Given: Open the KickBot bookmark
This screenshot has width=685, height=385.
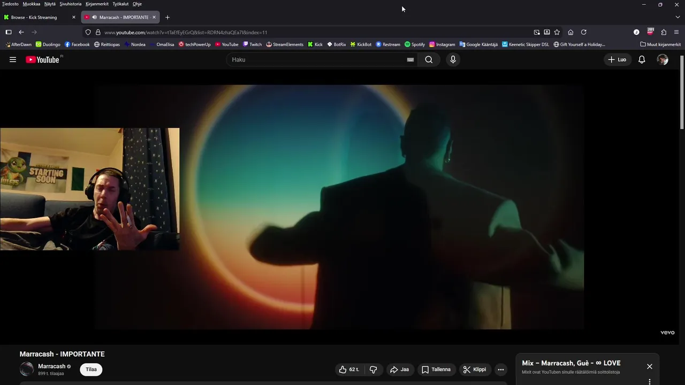Looking at the screenshot, I should pos(361,44).
